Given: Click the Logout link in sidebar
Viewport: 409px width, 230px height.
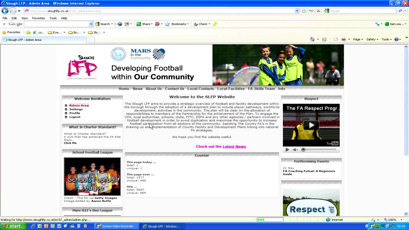Looking at the screenshot, I should point(75,117).
